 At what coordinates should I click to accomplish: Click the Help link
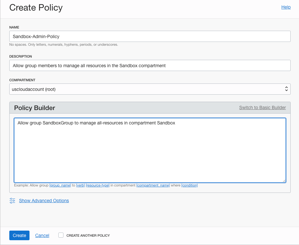[286, 7]
